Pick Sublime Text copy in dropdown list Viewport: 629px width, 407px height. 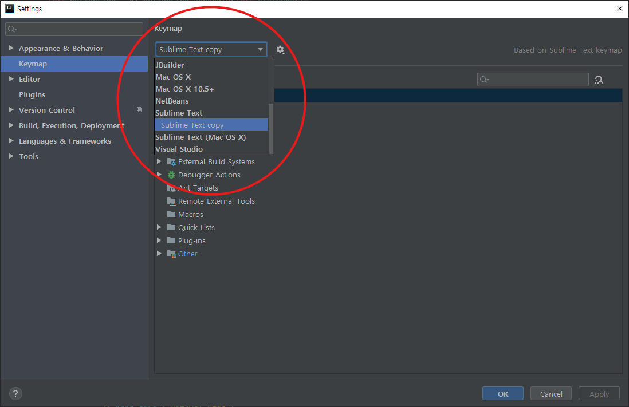[211, 125]
